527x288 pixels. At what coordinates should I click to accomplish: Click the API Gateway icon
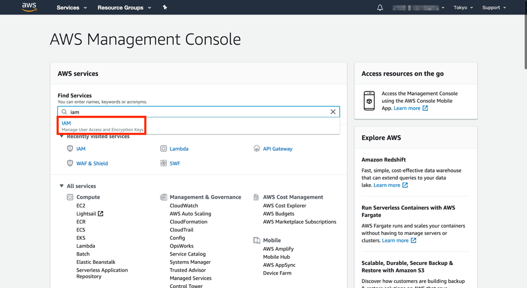click(256, 149)
